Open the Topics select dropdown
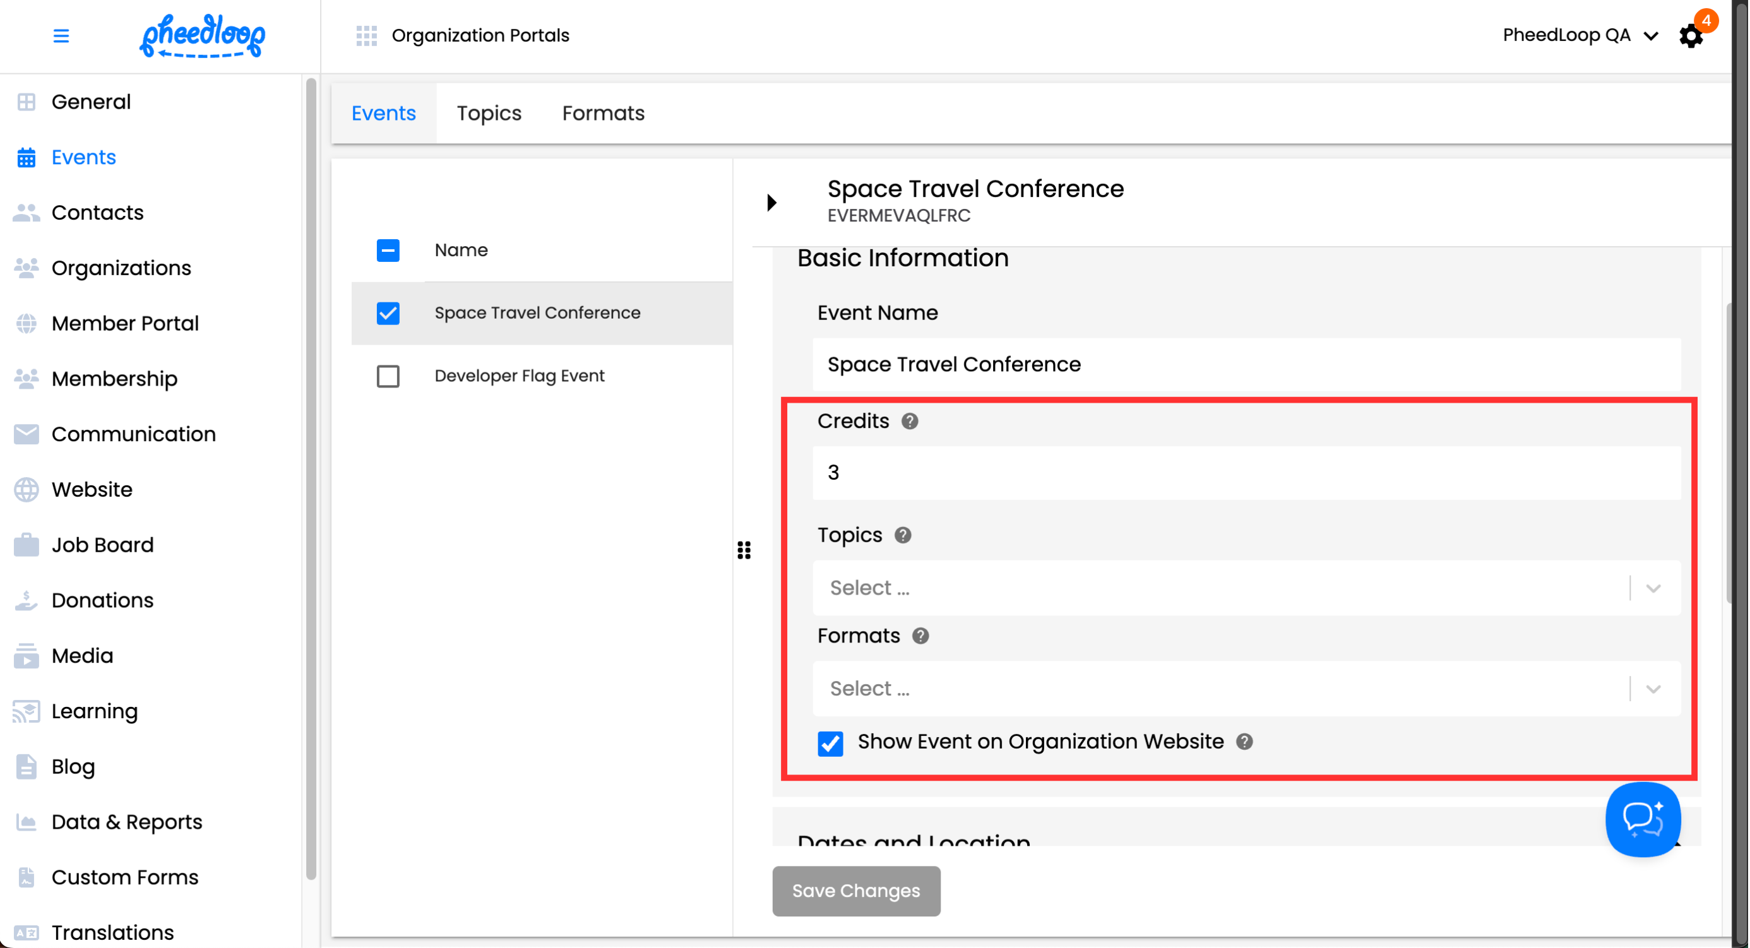This screenshot has width=1750, height=948. pyautogui.click(x=1246, y=588)
